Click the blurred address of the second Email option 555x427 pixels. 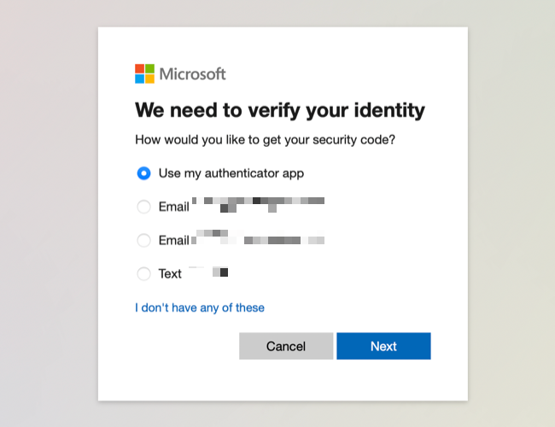click(x=260, y=238)
